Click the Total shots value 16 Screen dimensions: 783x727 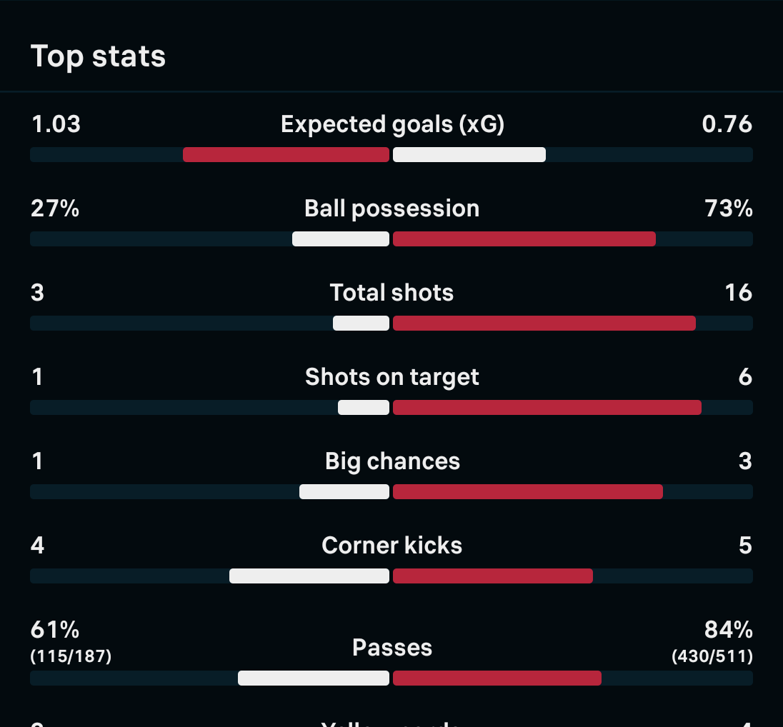[x=738, y=293]
